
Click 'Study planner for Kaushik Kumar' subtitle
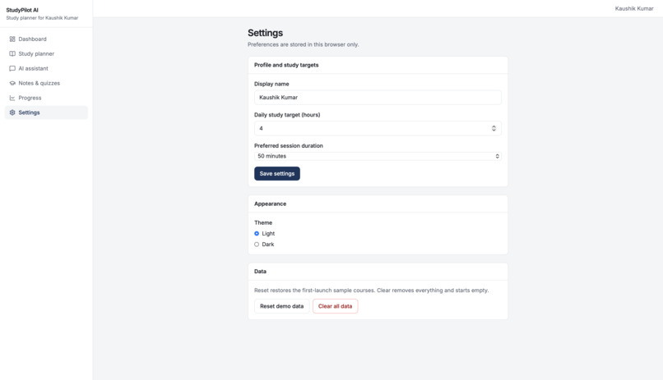(x=42, y=18)
